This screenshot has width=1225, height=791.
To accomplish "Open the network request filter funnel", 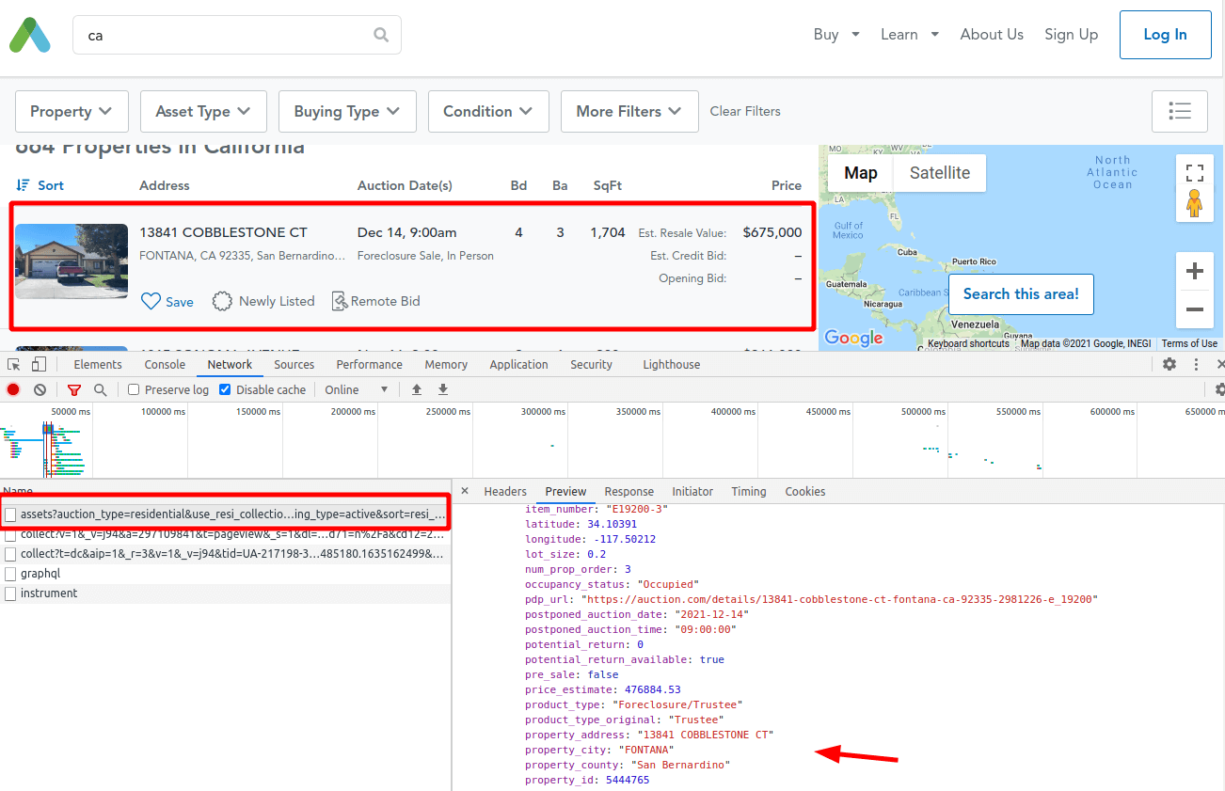I will 74,388.
